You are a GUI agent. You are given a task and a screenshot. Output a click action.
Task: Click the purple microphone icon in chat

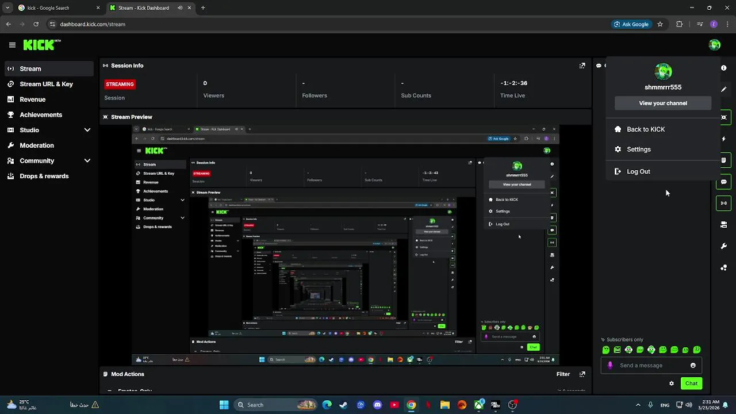(x=610, y=365)
